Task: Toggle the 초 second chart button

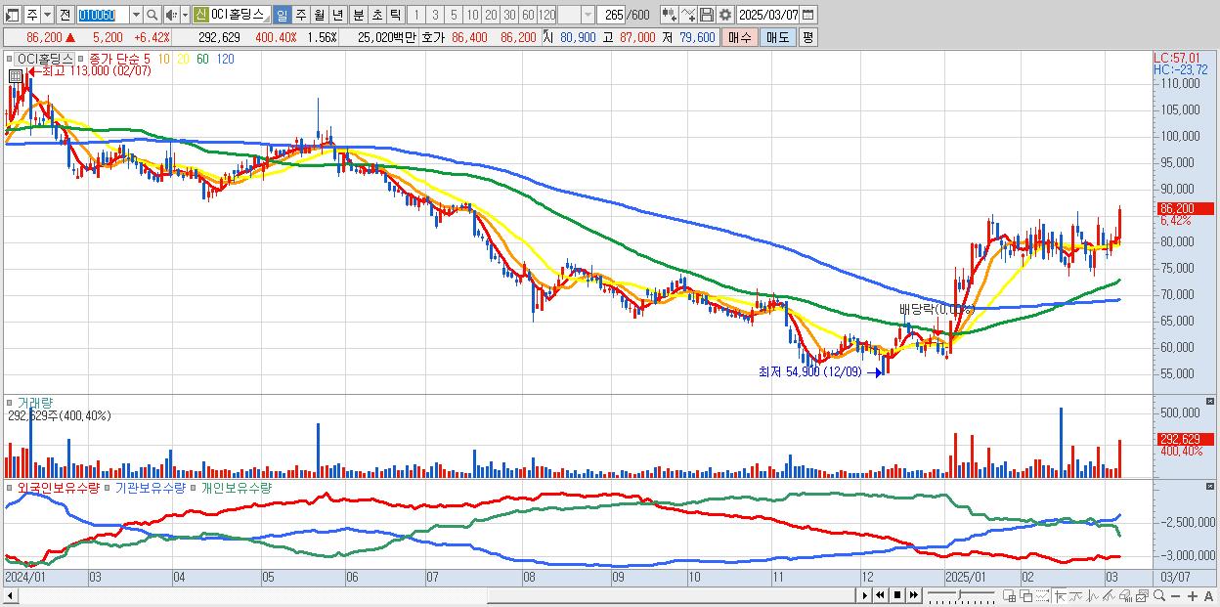Action: click(x=376, y=16)
